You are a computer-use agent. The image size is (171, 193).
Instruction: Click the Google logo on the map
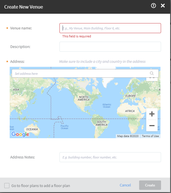coord(20,134)
